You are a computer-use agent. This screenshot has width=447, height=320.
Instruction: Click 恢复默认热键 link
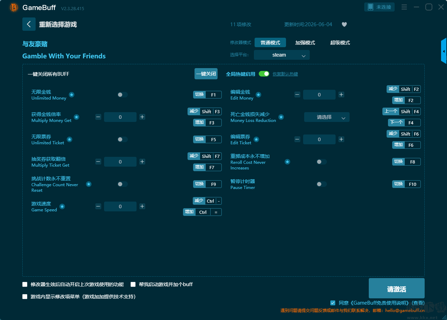click(x=285, y=74)
